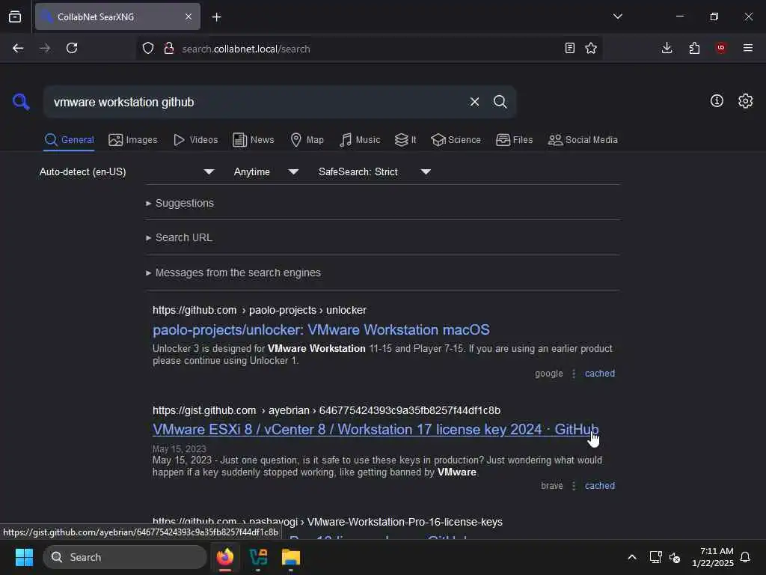The height and width of the screenshot is (575, 766).
Task: Open the SafeSearch: Strict dropdown
Action: [x=375, y=171]
